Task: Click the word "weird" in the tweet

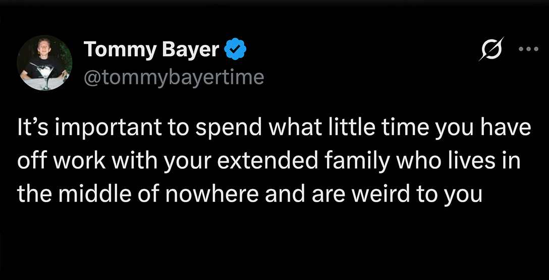Action: [380, 194]
